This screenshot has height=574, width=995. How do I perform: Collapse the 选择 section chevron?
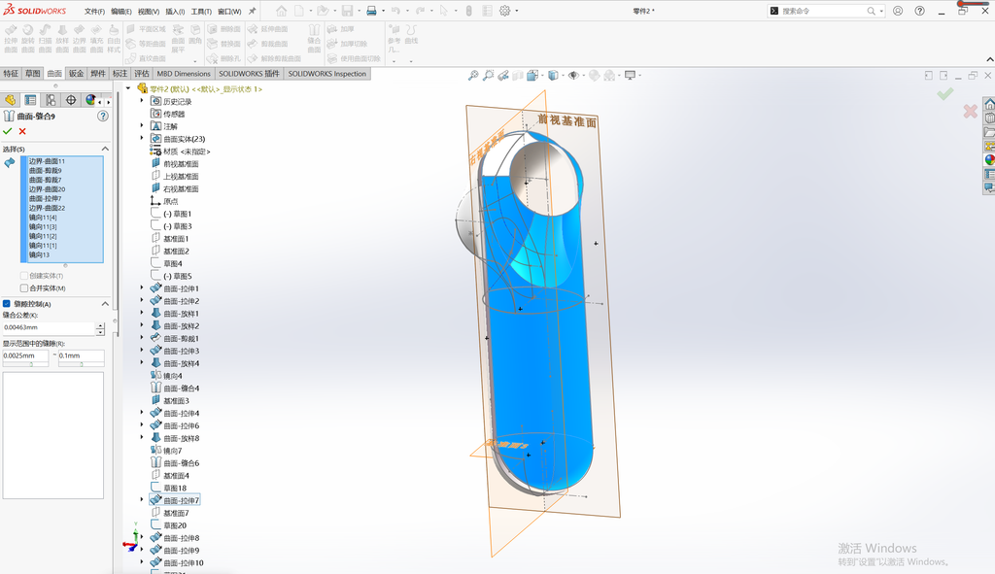[x=105, y=149]
